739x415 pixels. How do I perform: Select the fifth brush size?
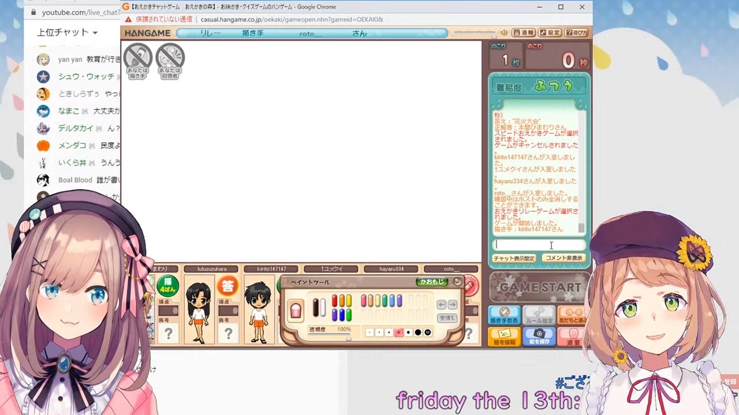click(408, 333)
